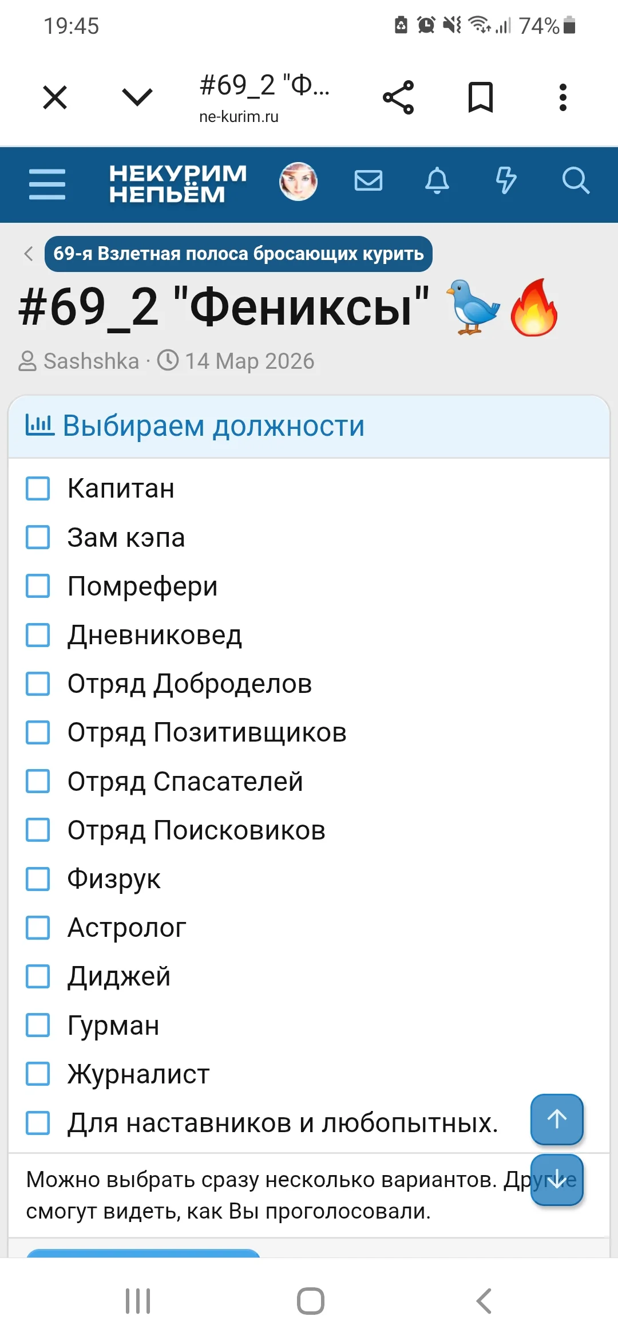Expand browser tab dropdown chevron
The height and width of the screenshot is (1340, 618).
(x=137, y=97)
